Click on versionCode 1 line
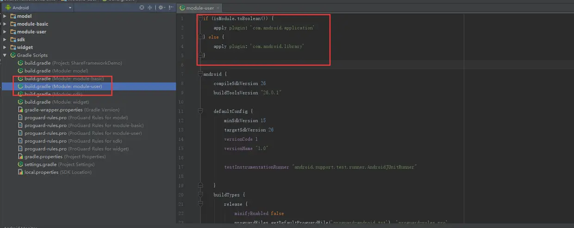 241,139
